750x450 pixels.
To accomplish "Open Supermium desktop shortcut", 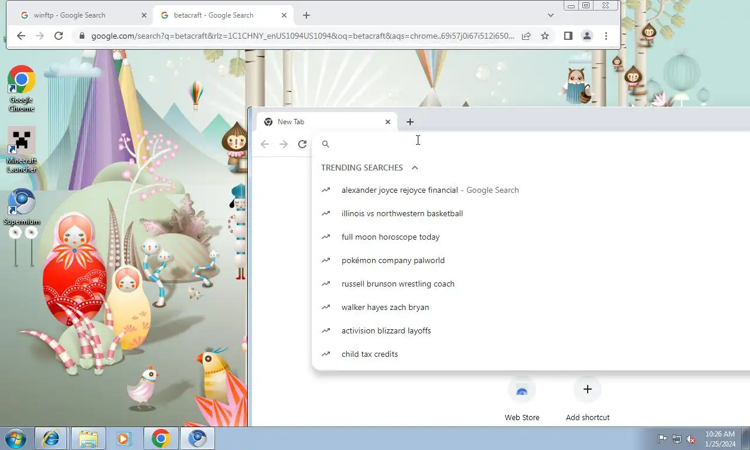I will pos(22,206).
